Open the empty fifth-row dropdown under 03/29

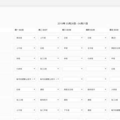point(96,79)
